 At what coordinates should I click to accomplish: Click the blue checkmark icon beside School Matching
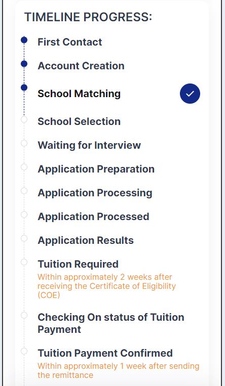(190, 94)
